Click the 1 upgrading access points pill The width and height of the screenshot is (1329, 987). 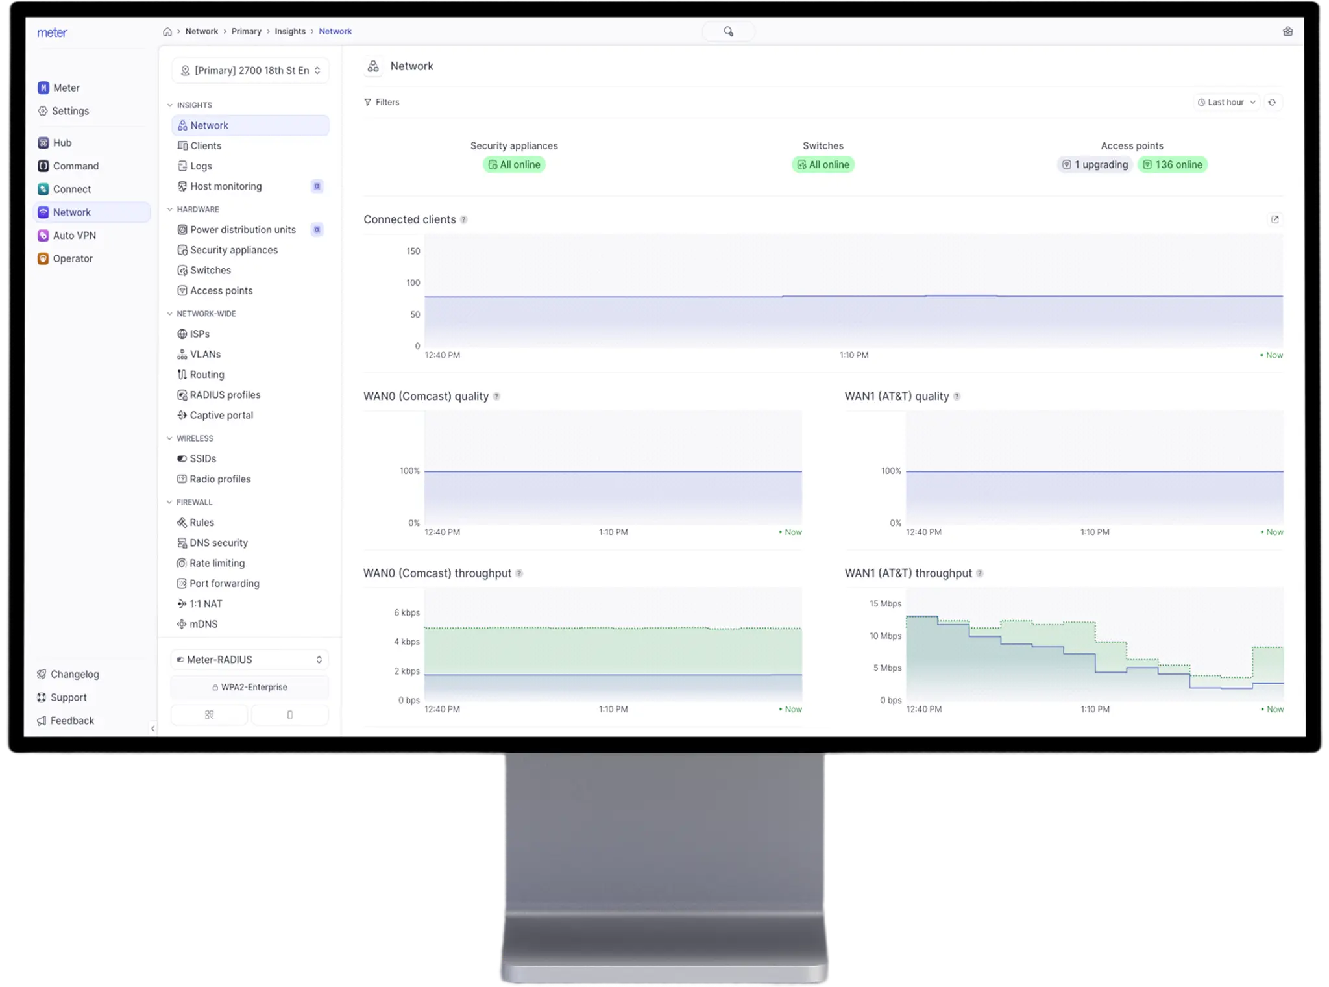(1095, 164)
